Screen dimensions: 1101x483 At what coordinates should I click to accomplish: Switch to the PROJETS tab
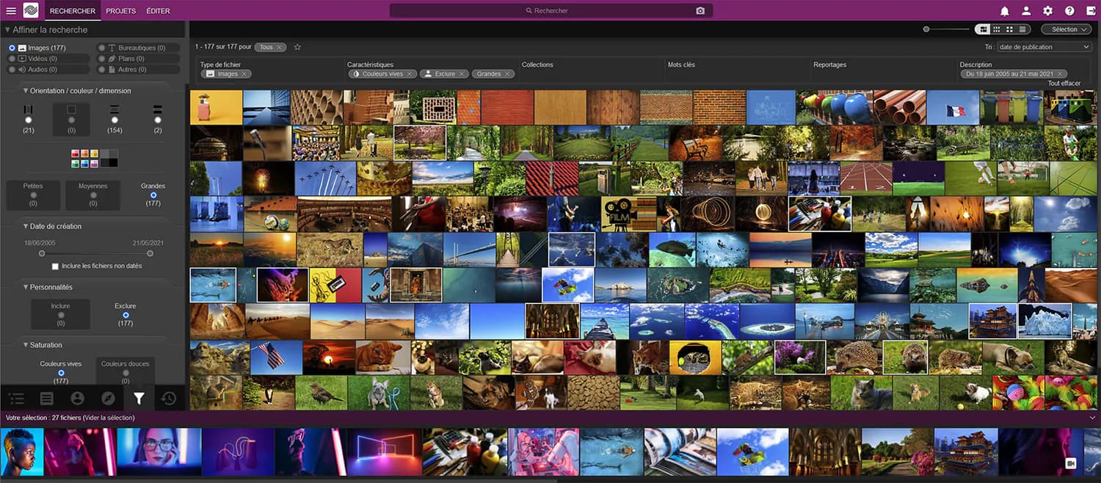pyautogui.click(x=120, y=11)
